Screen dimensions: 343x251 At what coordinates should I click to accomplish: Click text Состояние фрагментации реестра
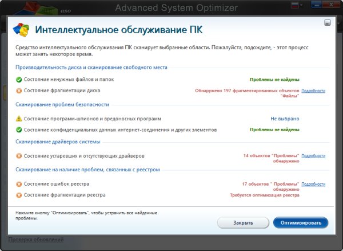(x=65, y=195)
